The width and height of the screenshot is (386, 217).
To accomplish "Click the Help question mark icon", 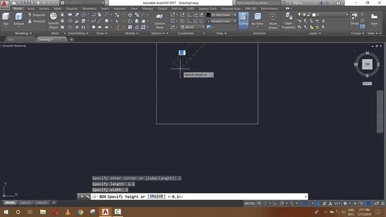I will coord(338,2).
